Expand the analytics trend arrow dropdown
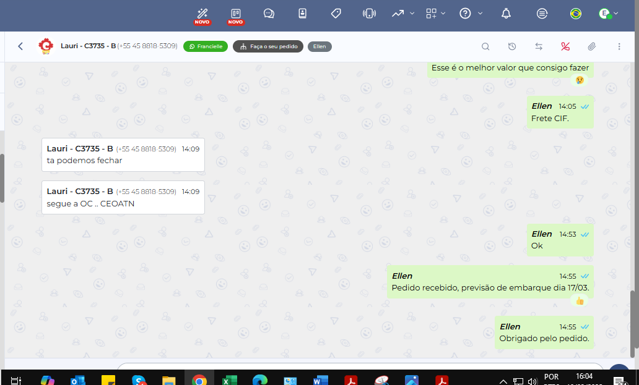Image resolution: width=639 pixels, height=385 pixels. point(403,13)
